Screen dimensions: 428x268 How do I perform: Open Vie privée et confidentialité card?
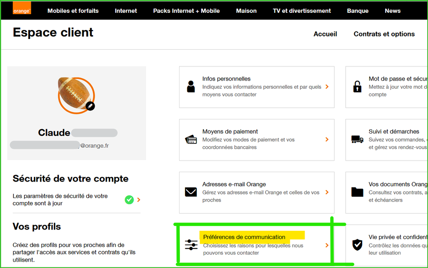386,245
